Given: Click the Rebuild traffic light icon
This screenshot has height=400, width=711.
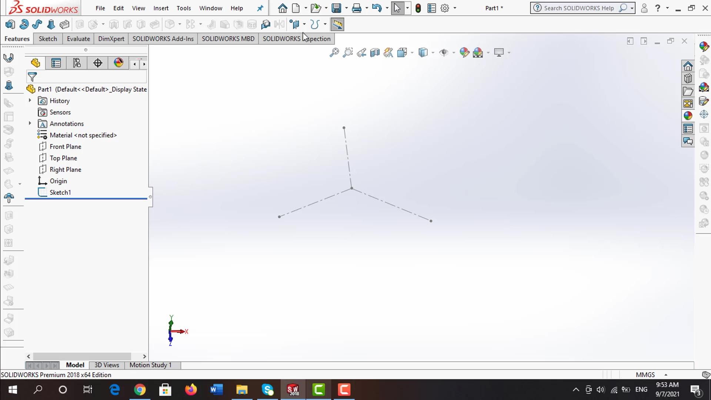Looking at the screenshot, I should point(418,8).
